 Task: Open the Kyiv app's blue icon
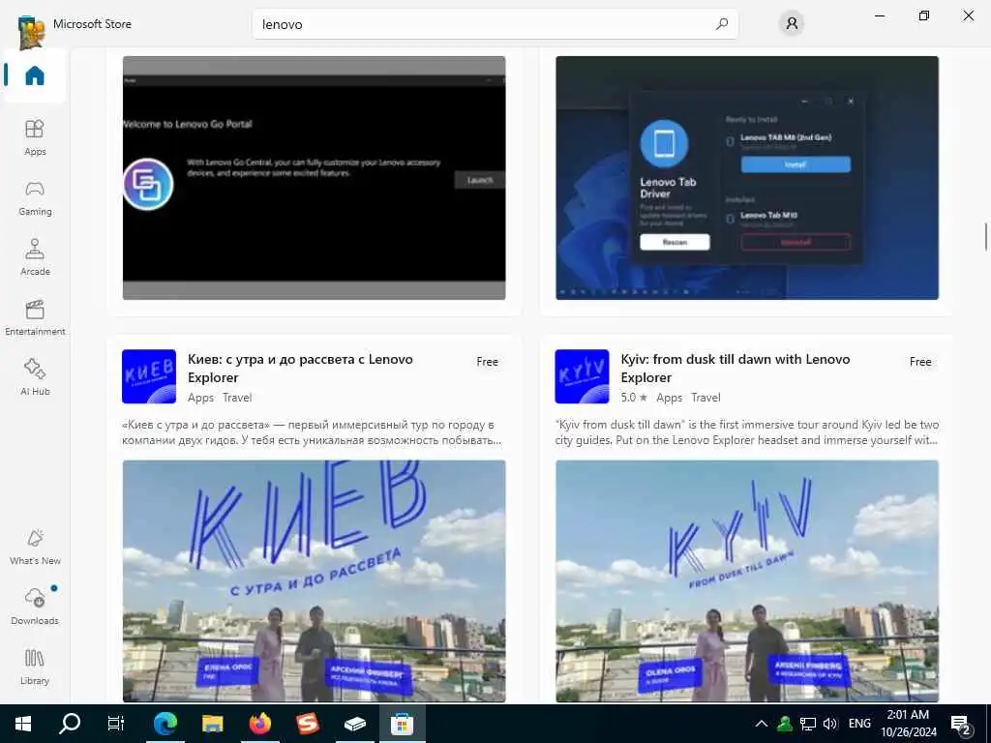tap(582, 376)
